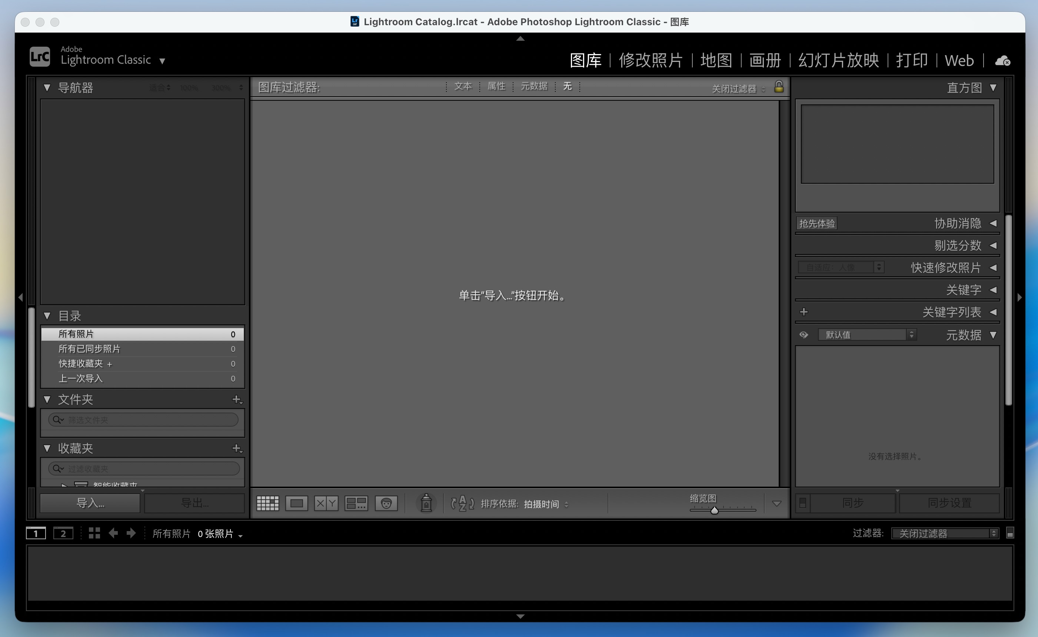
Task: Select the 属性 library filter
Action: pos(496,86)
